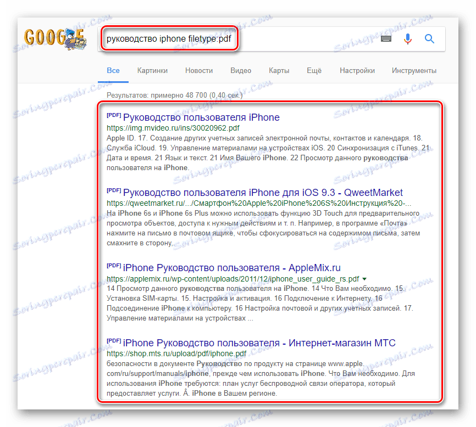Click the blue magnifier search button
This screenshot has height=427, width=476.
[429, 39]
